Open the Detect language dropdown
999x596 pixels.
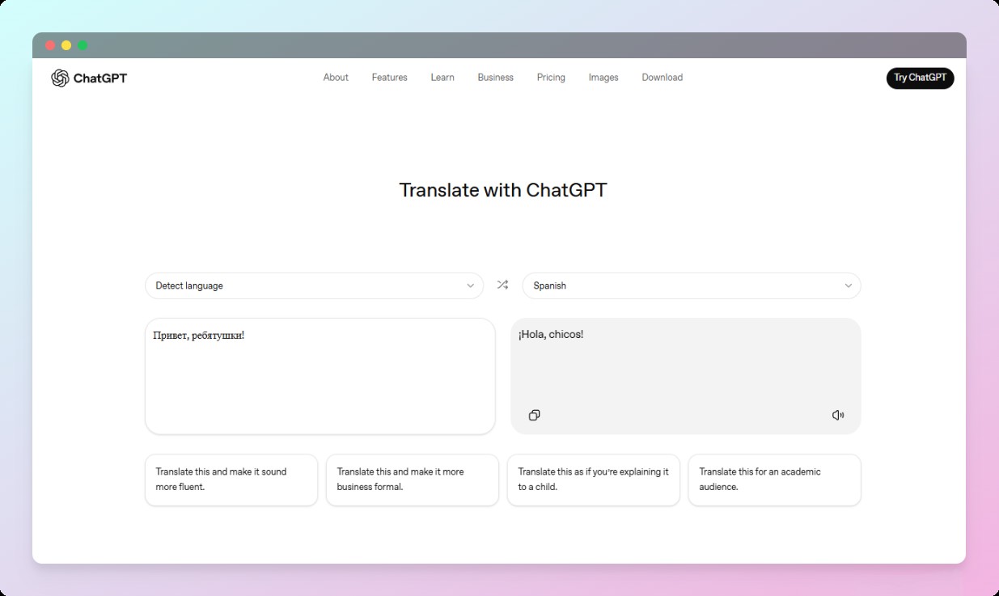tap(314, 285)
